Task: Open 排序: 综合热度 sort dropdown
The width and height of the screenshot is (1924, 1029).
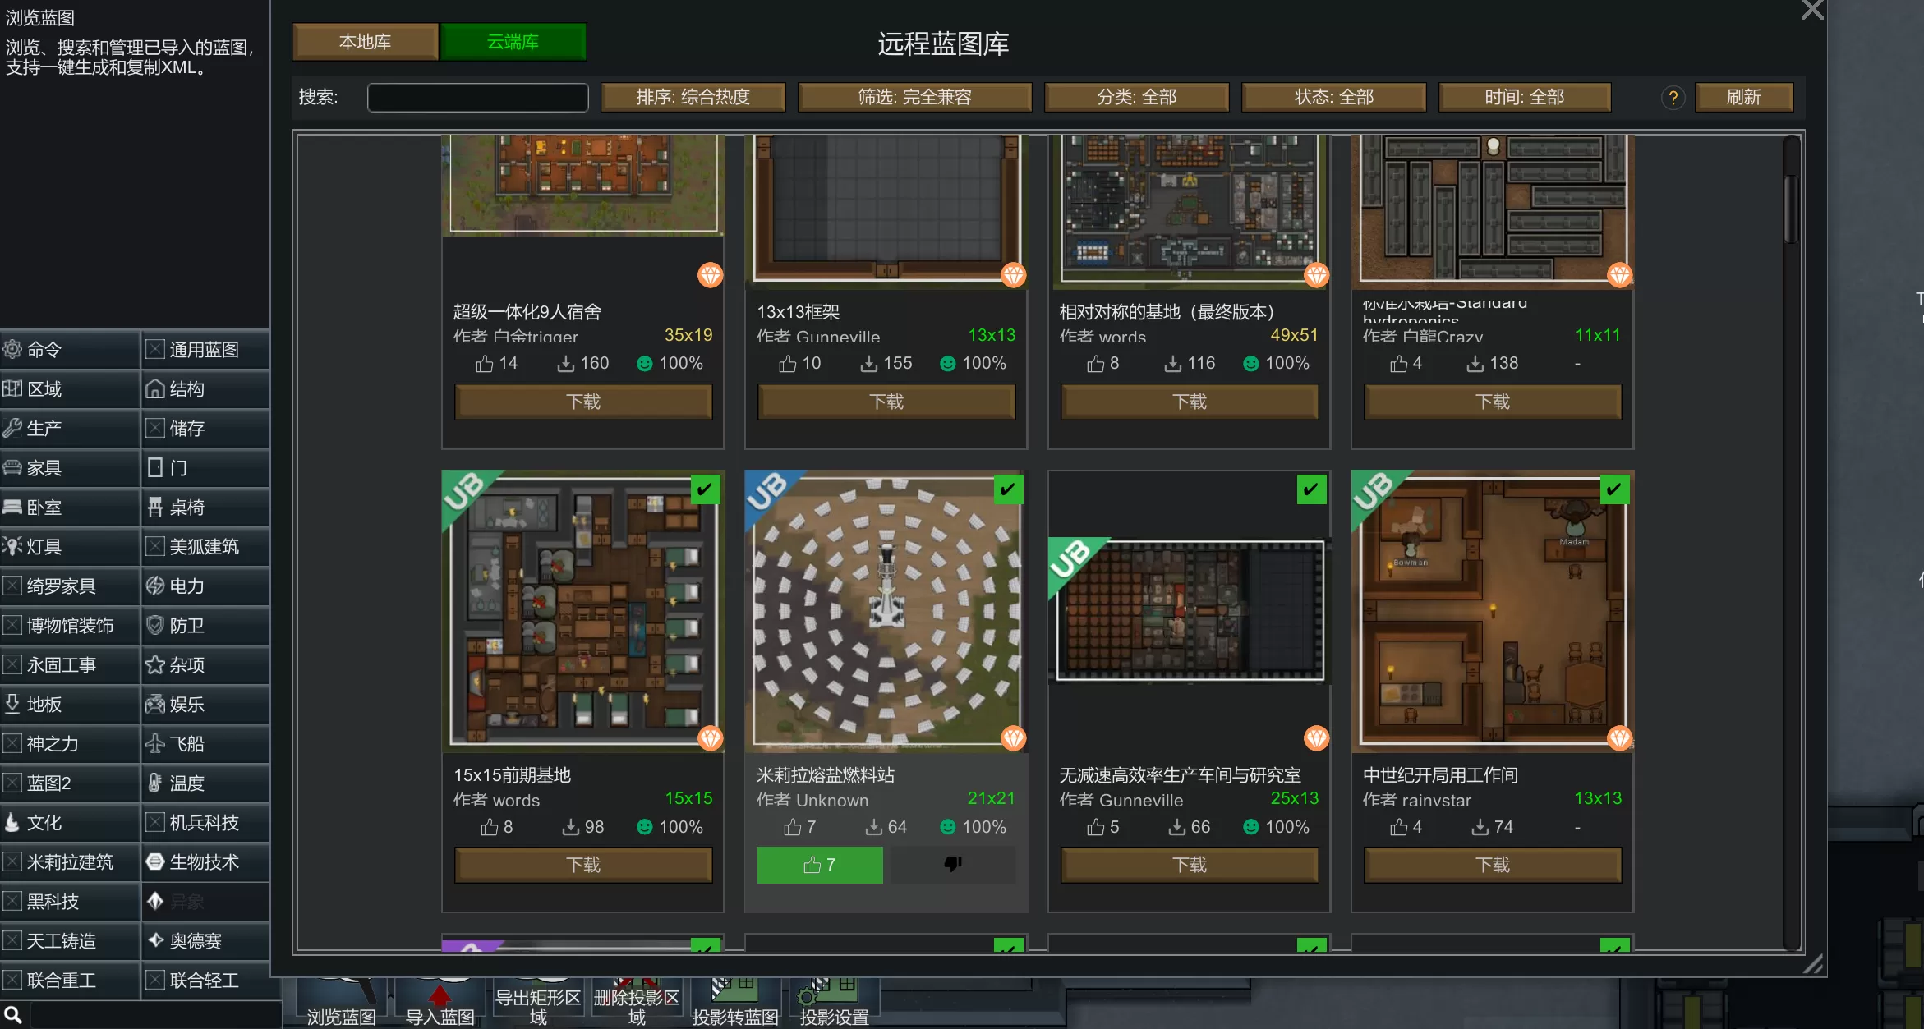Action: click(x=693, y=97)
